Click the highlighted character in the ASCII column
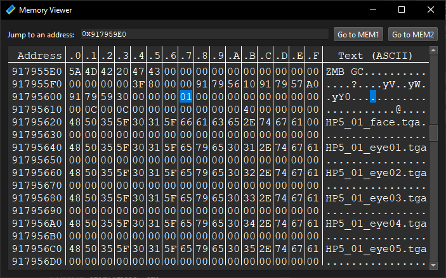Image resolution: width=446 pixels, height=278 pixels. tap(373, 97)
